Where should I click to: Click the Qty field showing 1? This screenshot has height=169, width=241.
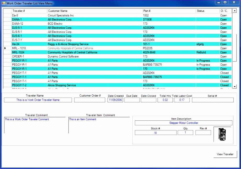[185, 133]
